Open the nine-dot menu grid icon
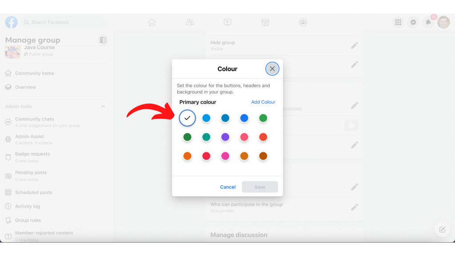455x256 pixels. pos(398,22)
